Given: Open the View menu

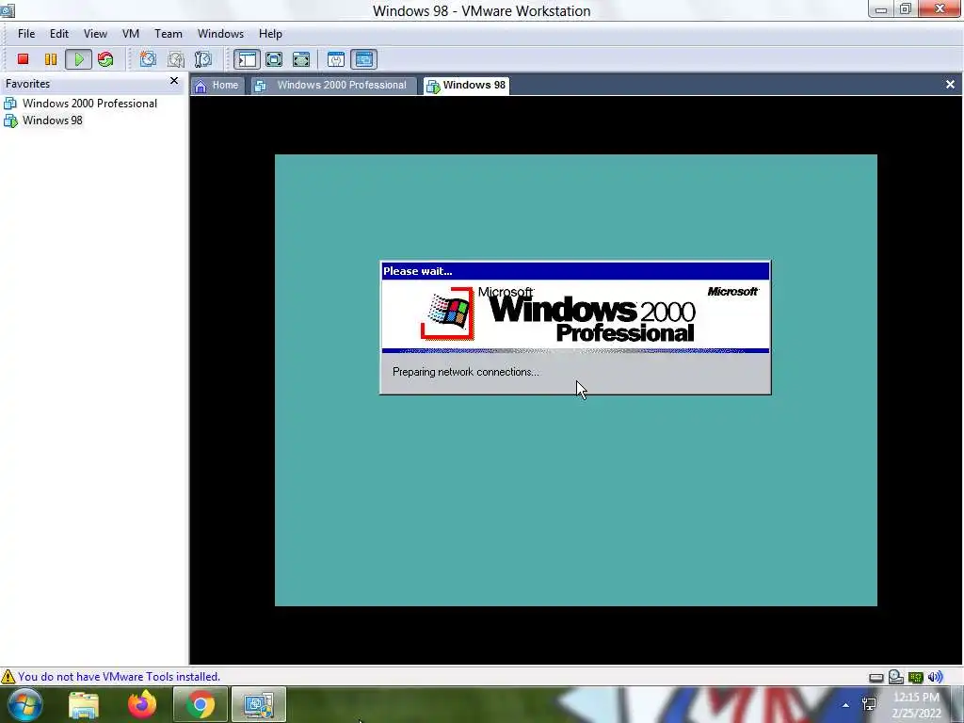Looking at the screenshot, I should tap(95, 34).
